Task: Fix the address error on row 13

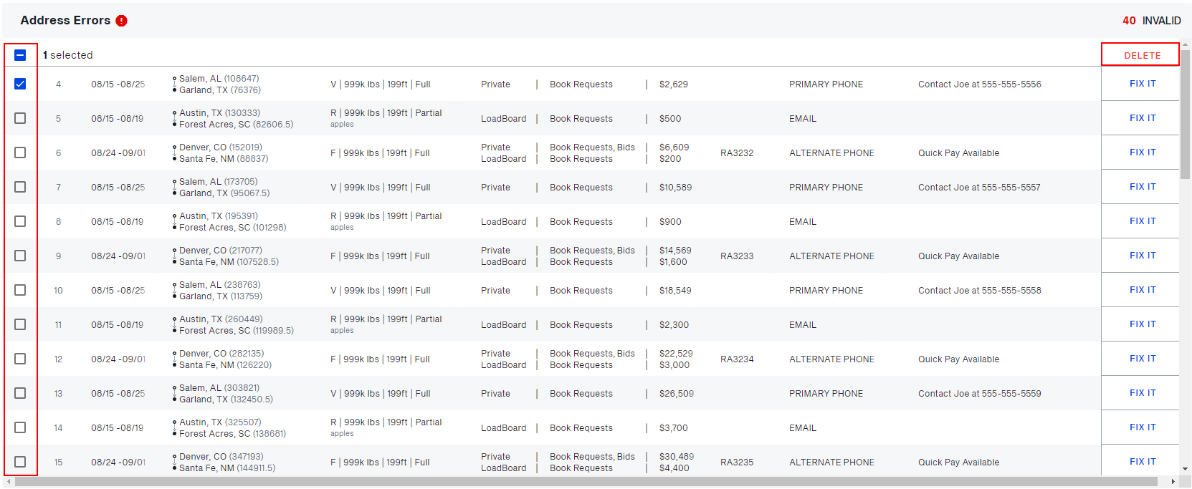Action: click(x=1143, y=393)
